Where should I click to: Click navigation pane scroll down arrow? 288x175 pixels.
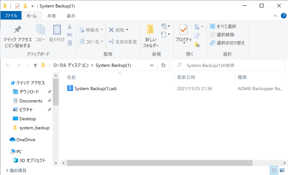coord(56,163)
